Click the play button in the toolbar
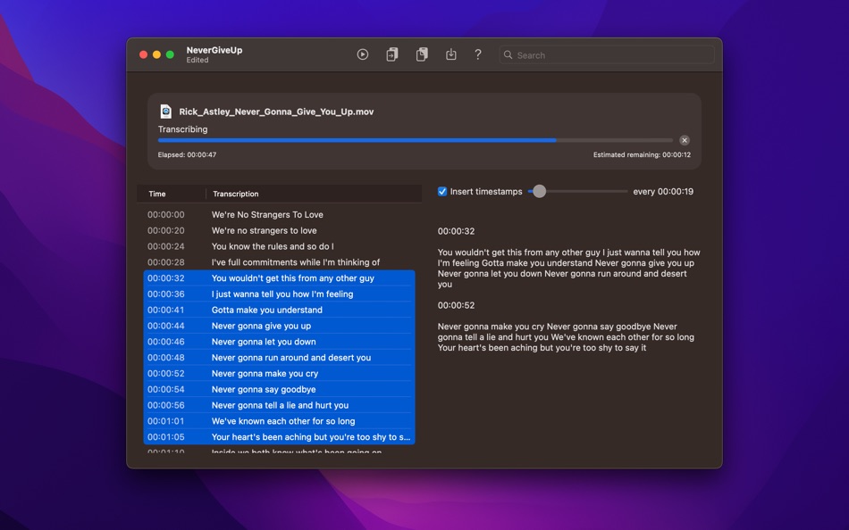 point(363,54)
